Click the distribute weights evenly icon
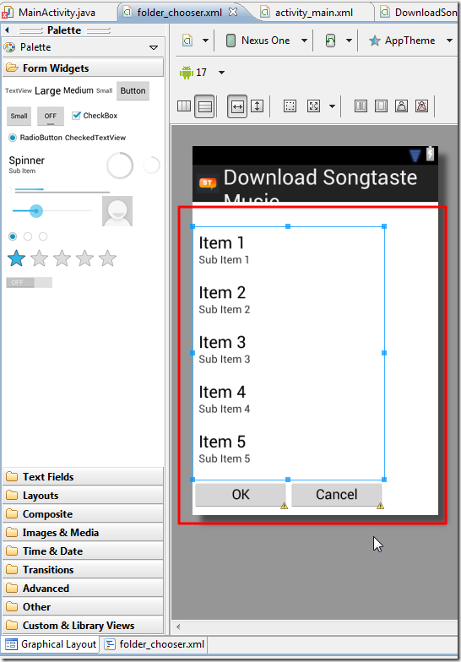 pyautogui.click(x=361, y=106)
